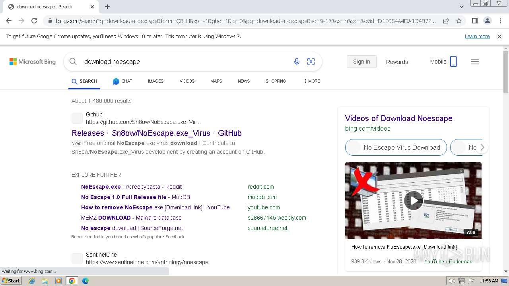
Task: Open Windows Explorer folder in taskbar
Action: [45, 281]
